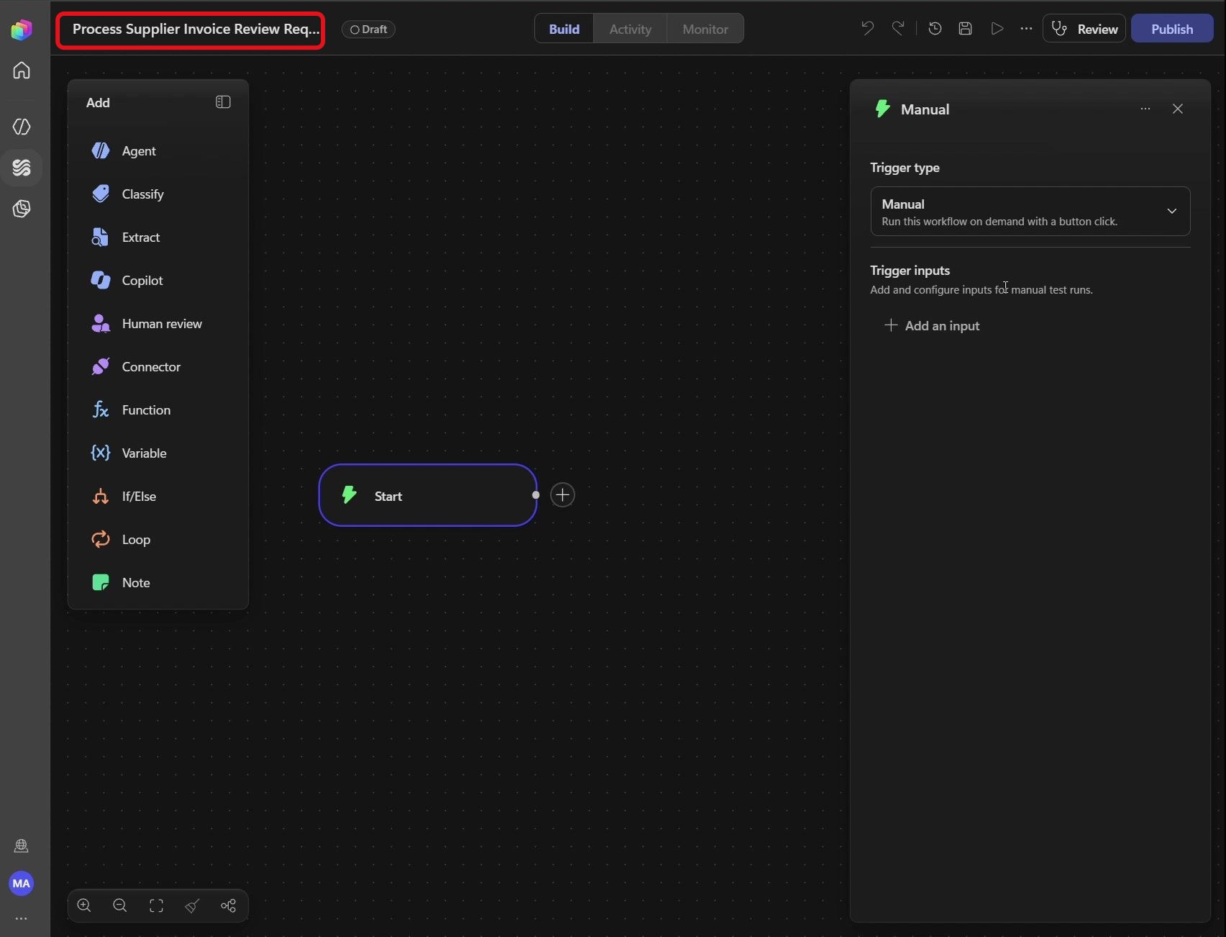Add a Copilot node
The image size is (1226, 937).
coord(158,281)
